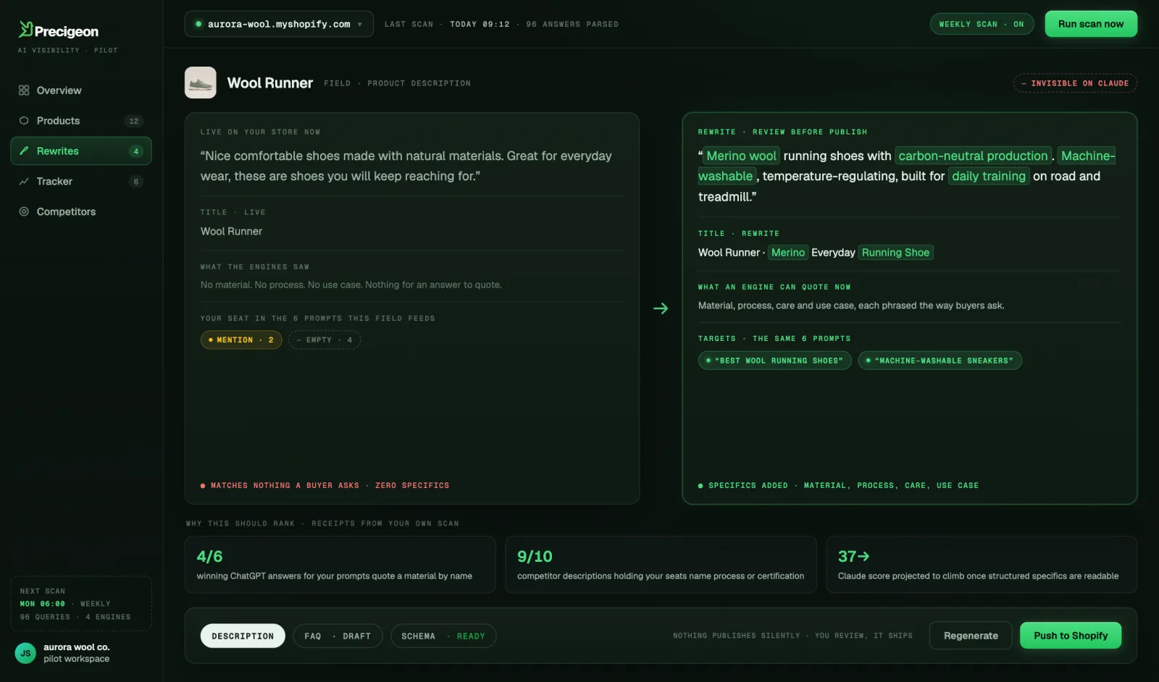This screenshot has width=1159, height=682.
Task: Click the highlighted "Running Shoe" title tag
Action: pyautogui.click(x=895, y=253)
